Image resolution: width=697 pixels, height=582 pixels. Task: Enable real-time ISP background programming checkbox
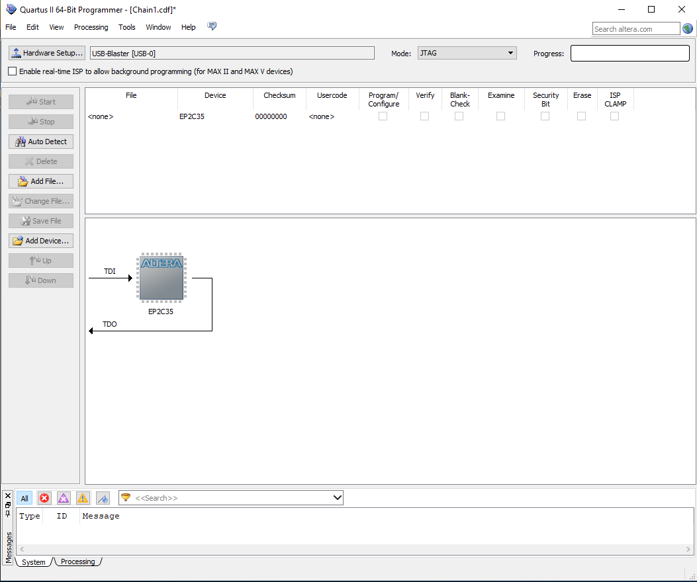tap(13, 71)
